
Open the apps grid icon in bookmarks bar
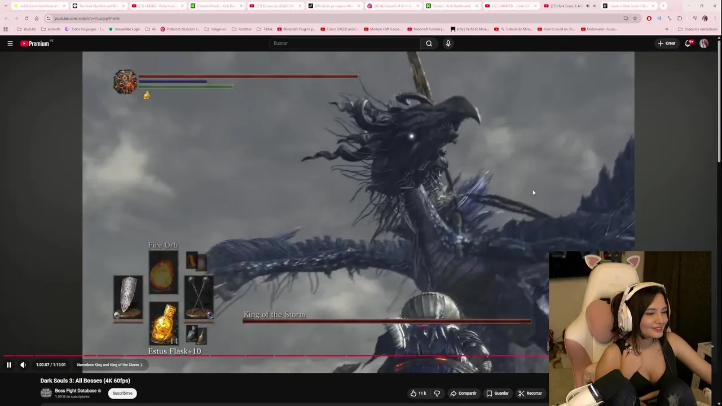(6, 29)
